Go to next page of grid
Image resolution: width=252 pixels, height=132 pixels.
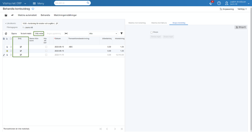click(x=115, y=129)
